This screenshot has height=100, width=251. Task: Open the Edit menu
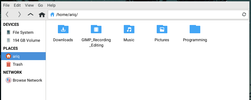tap(17, 5)
